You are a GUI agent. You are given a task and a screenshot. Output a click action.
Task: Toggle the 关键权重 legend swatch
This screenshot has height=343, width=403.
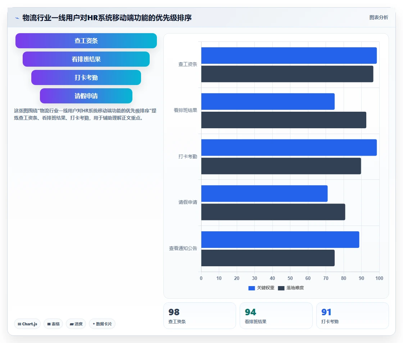point(252,288)
